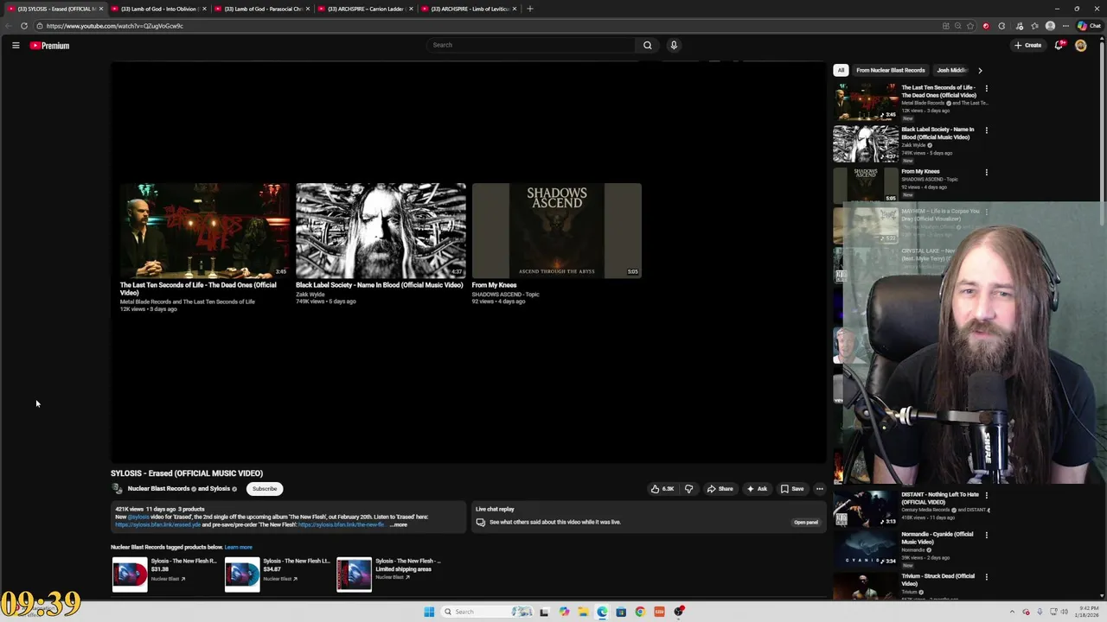Click the taskbar Search box

(x=487, y=612)
